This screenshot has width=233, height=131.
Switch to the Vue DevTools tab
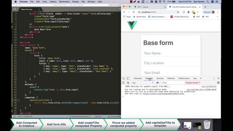[195, 78]
